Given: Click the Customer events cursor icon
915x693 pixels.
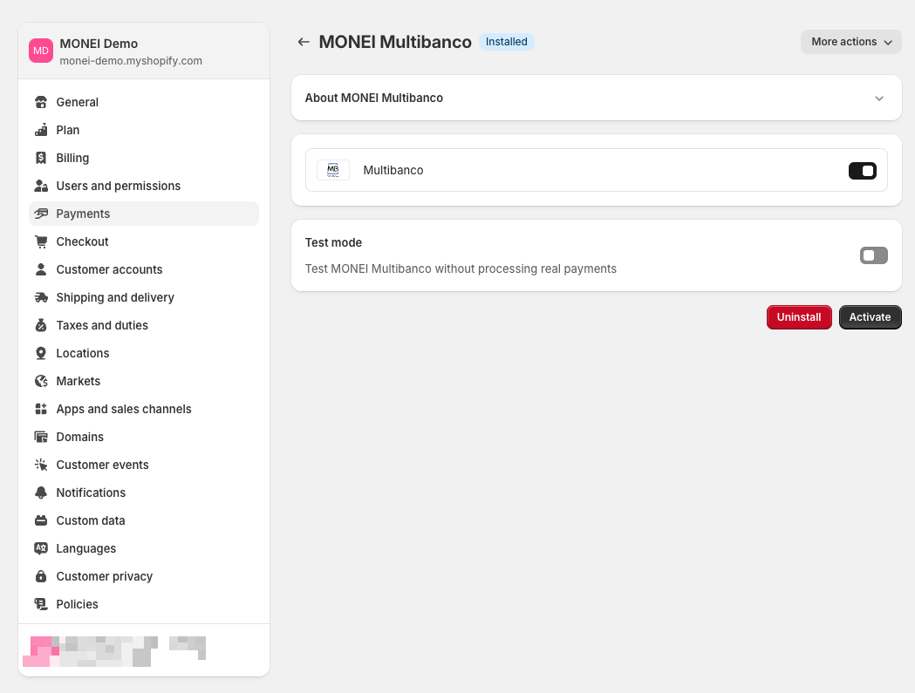Looking at the screenshot, I should tap(41, 465).
